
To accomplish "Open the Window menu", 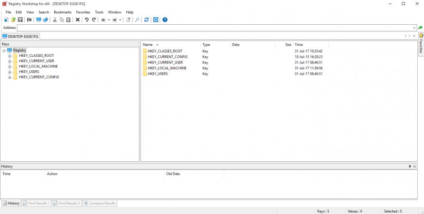I will [x=115, y=12].
